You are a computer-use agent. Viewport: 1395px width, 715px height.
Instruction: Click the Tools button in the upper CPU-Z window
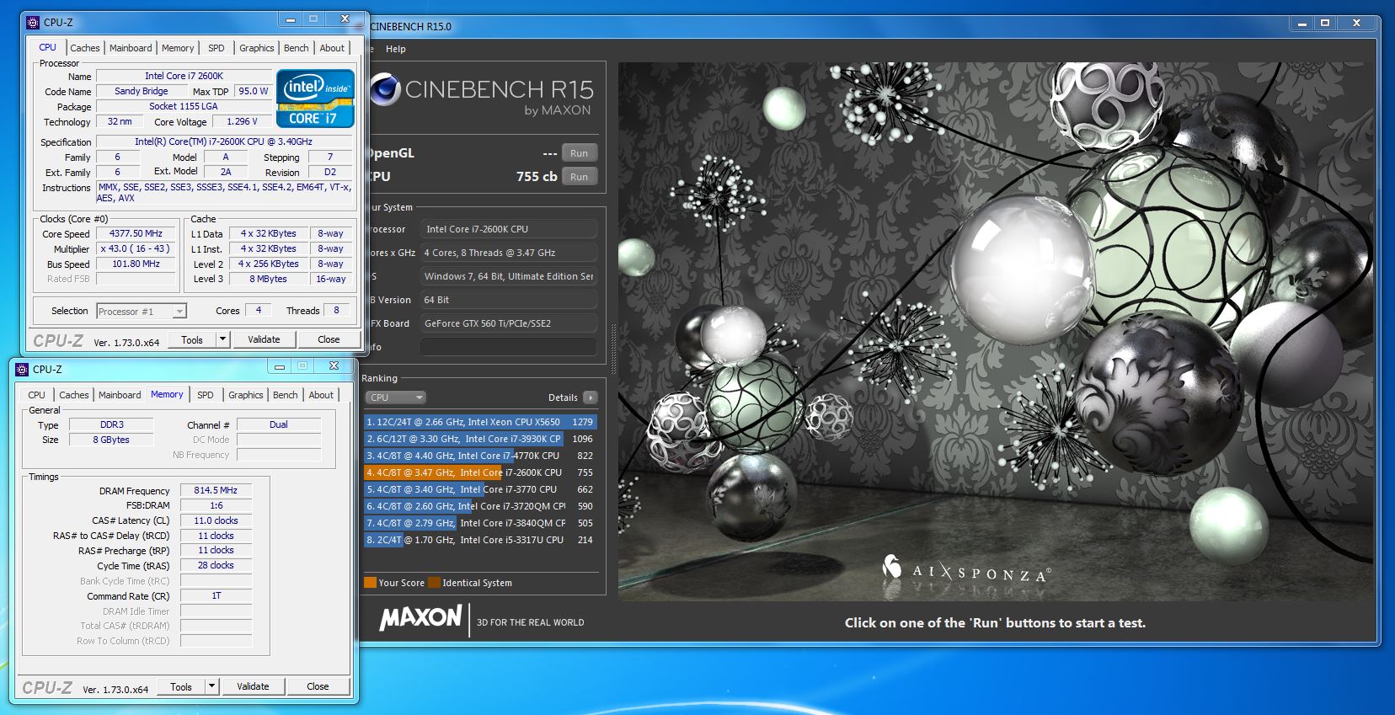pyautogui.click(x=192, y=339)
